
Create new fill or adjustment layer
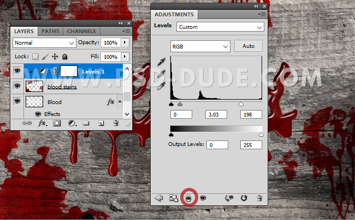(72, 123)
